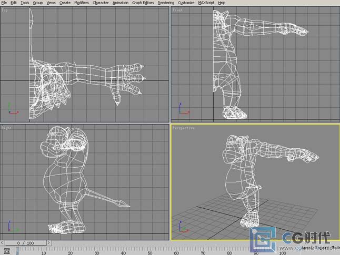Click the axis gizmo in Perspective viewport

(184, 226)
